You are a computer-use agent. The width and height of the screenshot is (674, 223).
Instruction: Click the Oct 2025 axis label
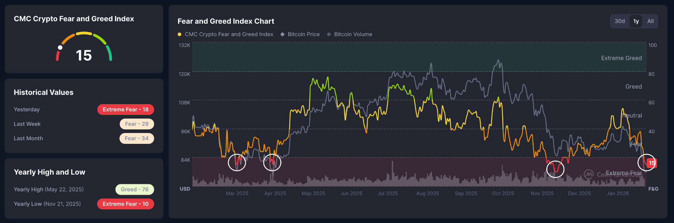pos(503,193)
